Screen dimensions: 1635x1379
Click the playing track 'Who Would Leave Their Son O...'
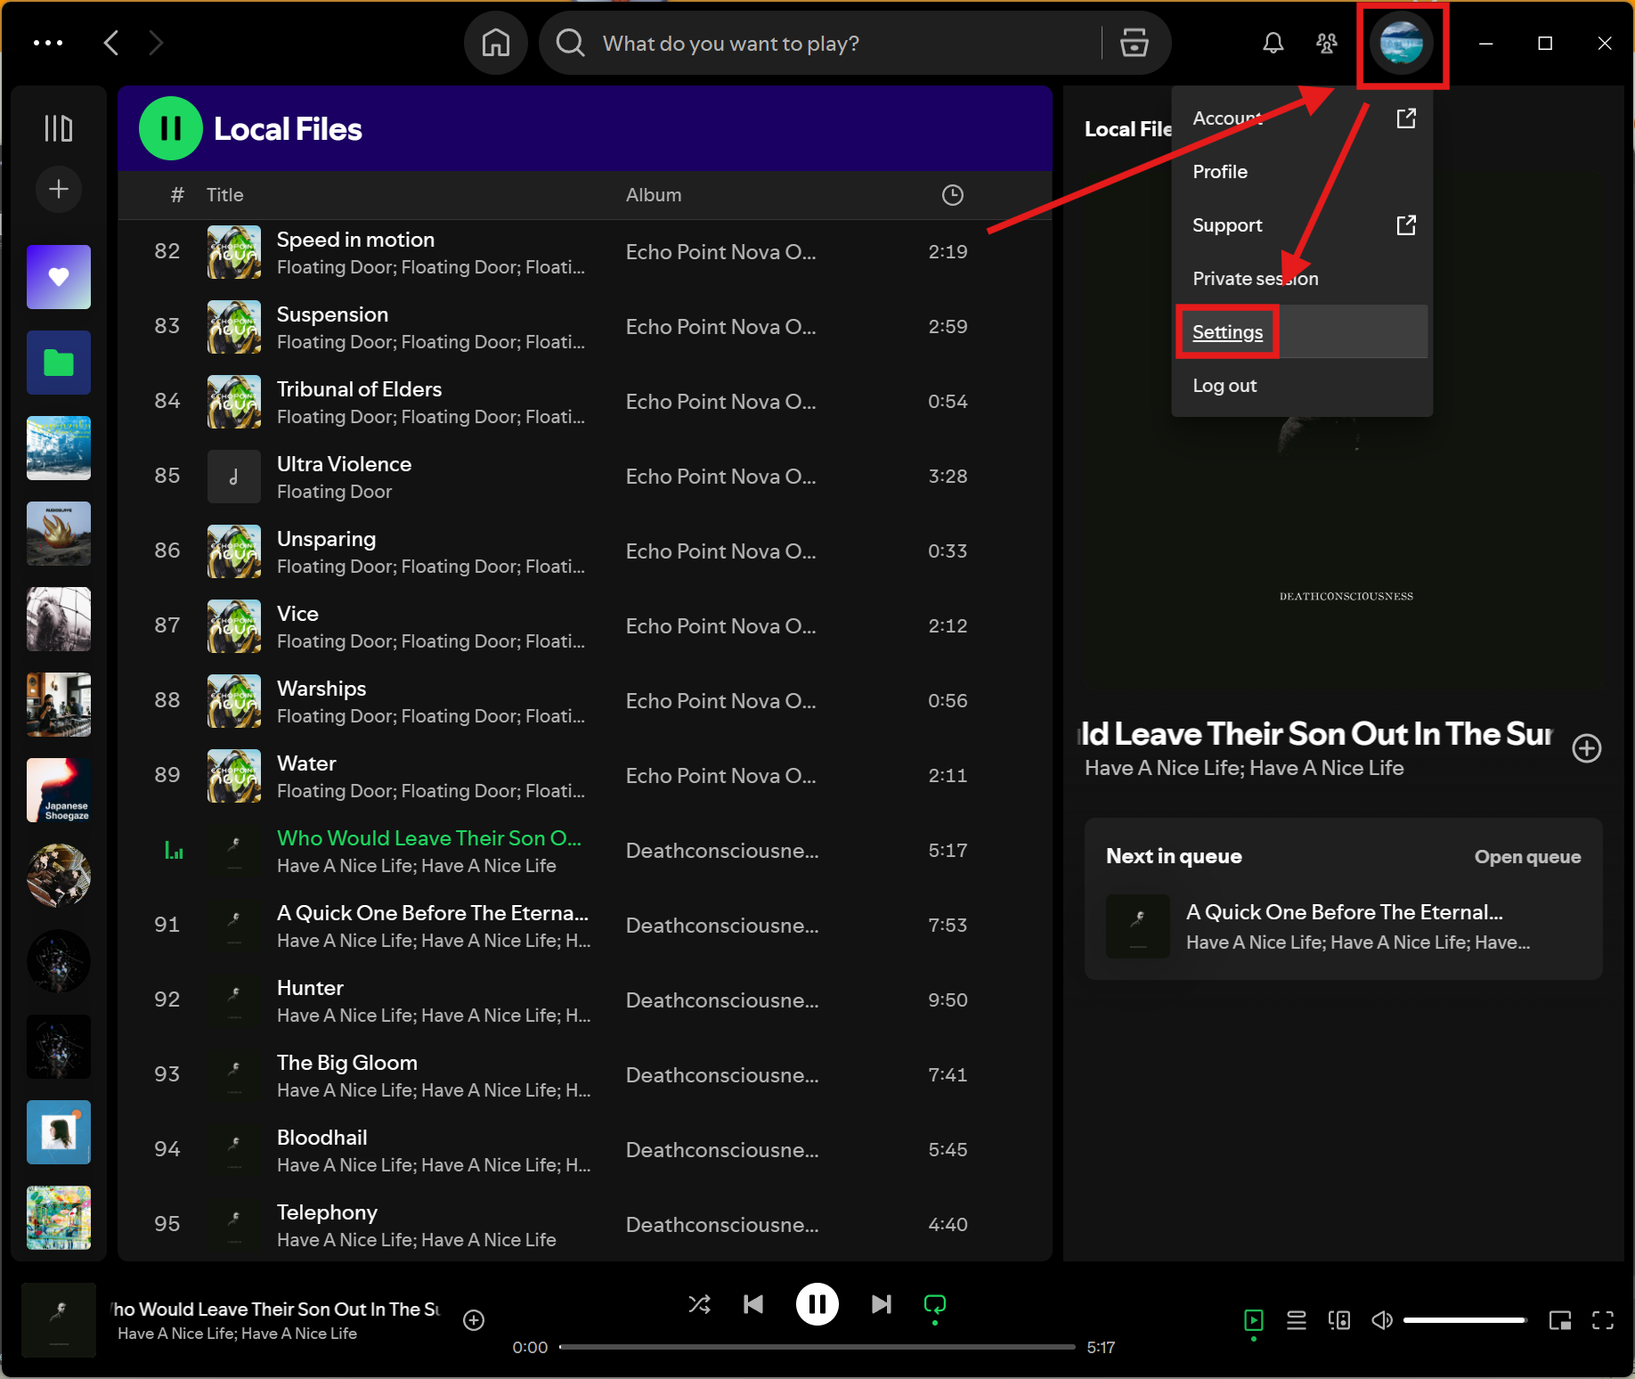click(x=584, y=851)
